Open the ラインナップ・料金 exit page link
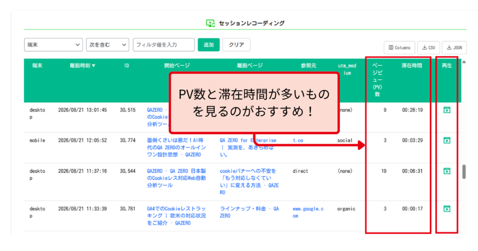Image resolution: width=478 pixels, height=251 pixels. [249, 212]
